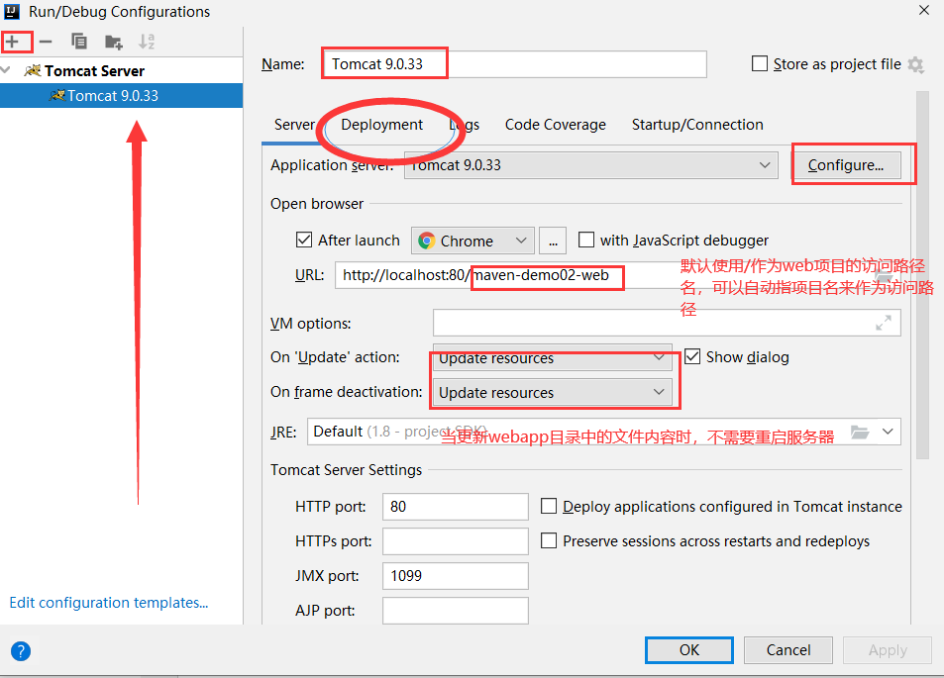Image resolution: width=944 pixels, height=678 pixels.
Task: Add a new configuration with the plus icon
Action: coord(13,42)
